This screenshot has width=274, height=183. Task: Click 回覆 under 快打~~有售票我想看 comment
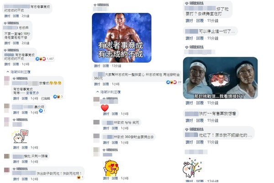tap(200, 120)
